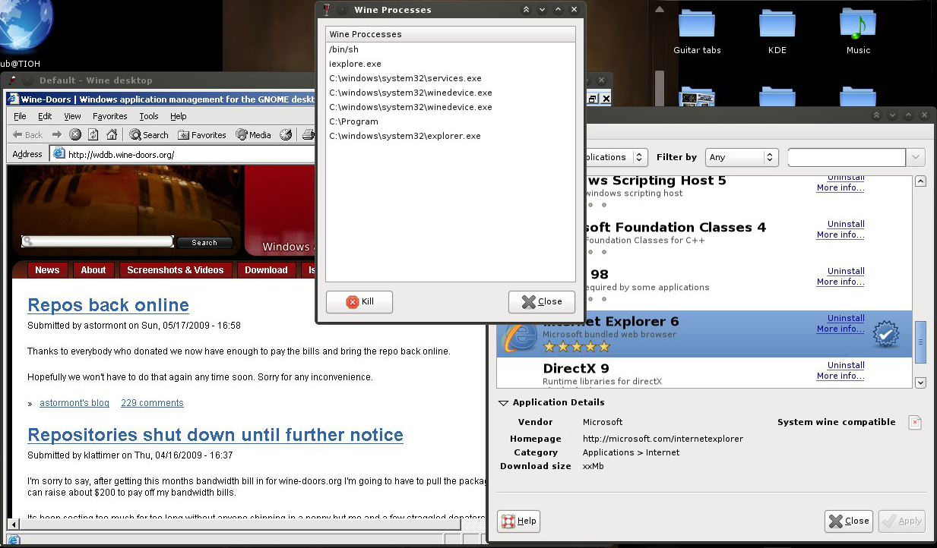Image resolution: width=937 pixels, height=548 pixels.
Task: Click the Refresh icon in IE toolbar
Action: tap(93, 134)
